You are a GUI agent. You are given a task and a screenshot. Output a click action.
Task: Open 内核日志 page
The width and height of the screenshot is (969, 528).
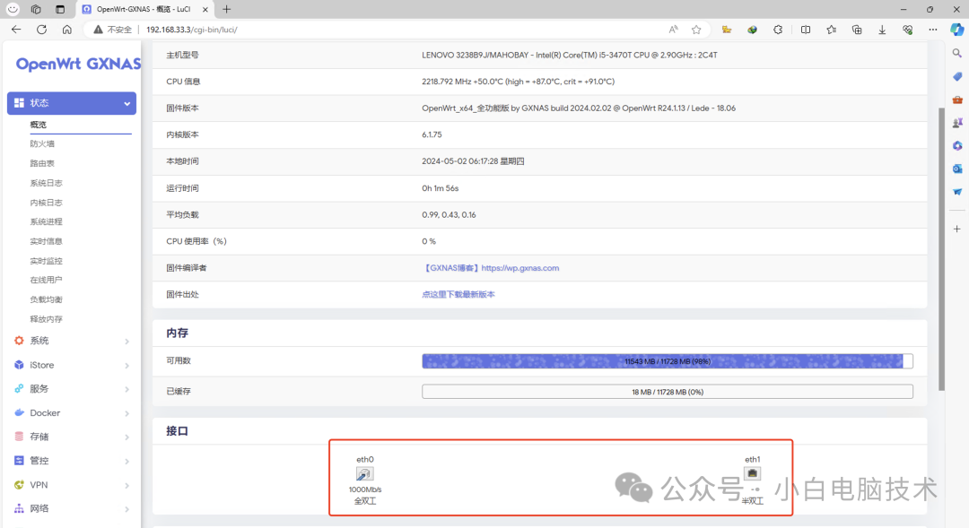[x=47, y=203]
